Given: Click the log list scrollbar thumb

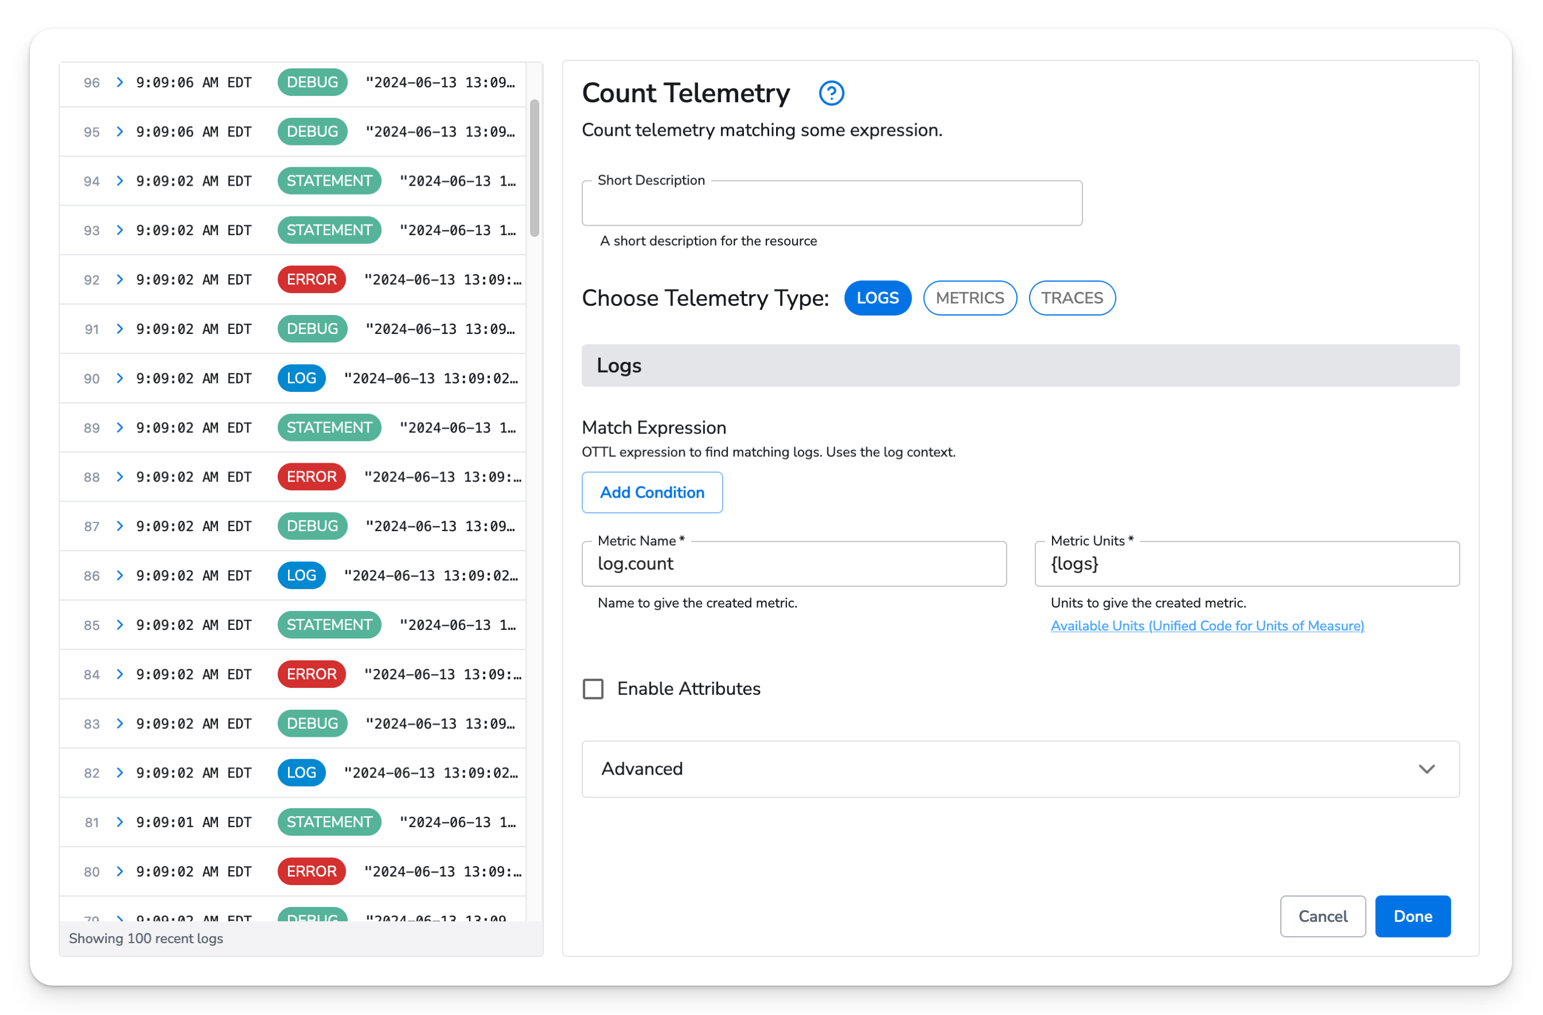Looking at the screenshot, I should [534, 168].
